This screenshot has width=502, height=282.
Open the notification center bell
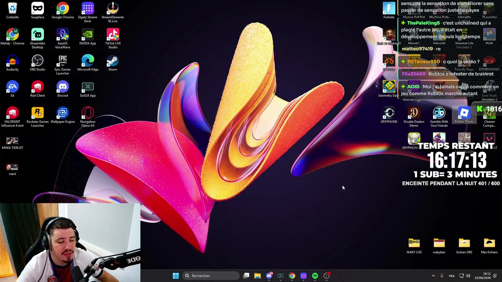(x=495, y=276)
